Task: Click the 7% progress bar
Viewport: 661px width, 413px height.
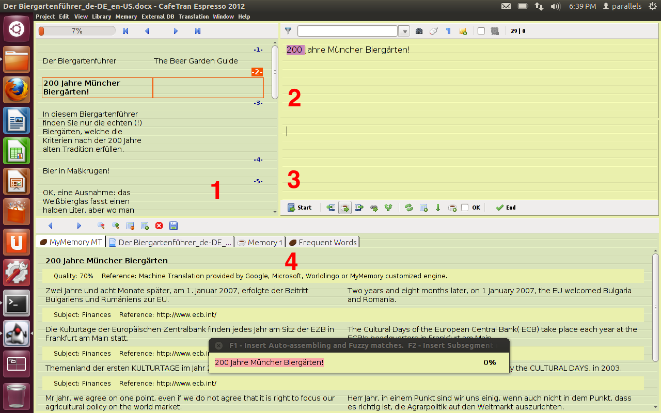Action: click(77, 31)
